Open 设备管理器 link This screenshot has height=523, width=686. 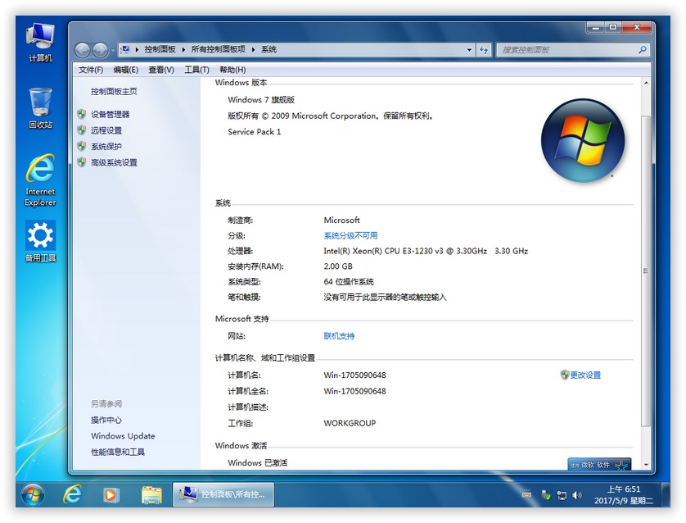click(111, 114)
